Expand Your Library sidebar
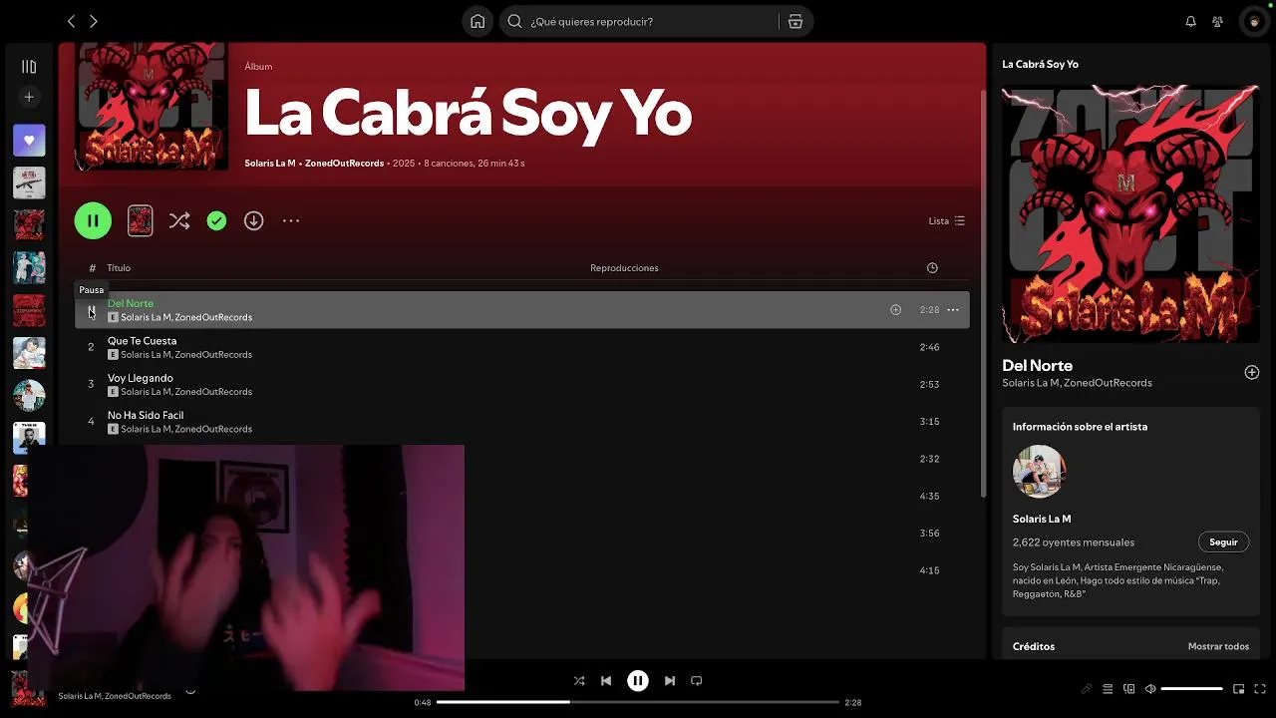This screenshot has width=1276, height=718. point(29,67)
